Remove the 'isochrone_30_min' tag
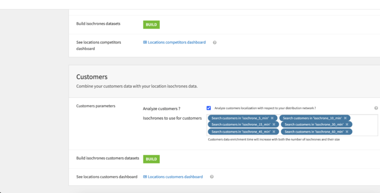380x193 pixels. point(347,124)
